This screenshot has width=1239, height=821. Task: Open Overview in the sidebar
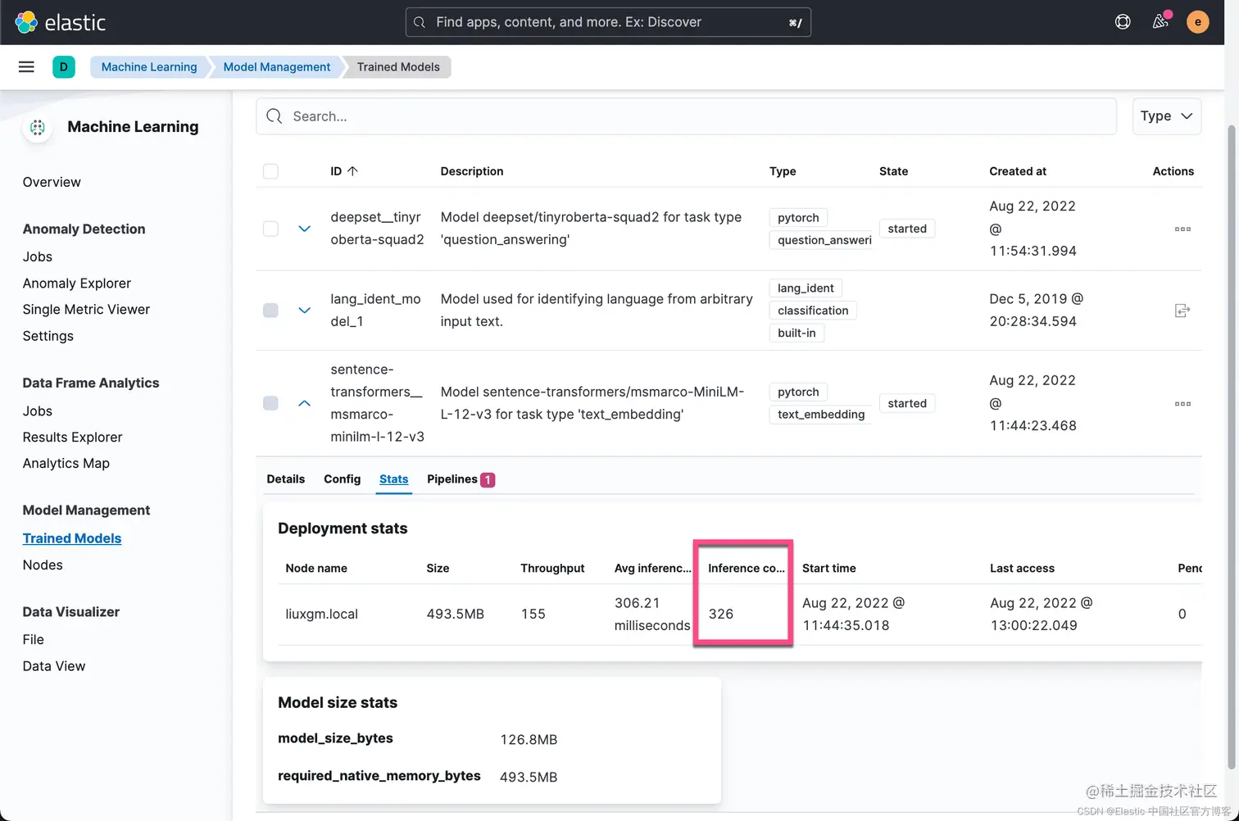tap(52, 182)
